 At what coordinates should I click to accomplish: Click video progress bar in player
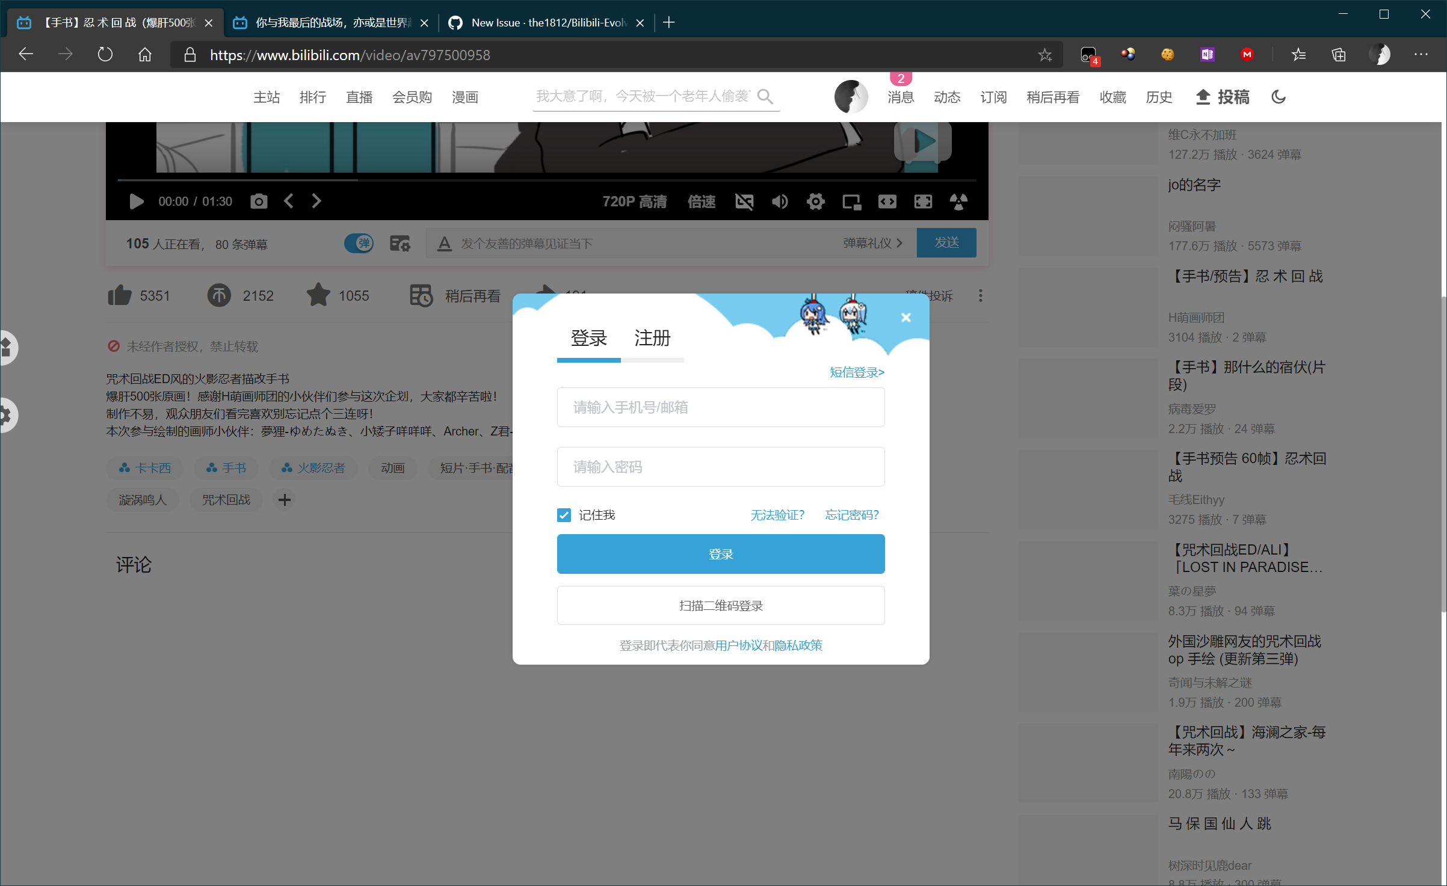point(547,180)
